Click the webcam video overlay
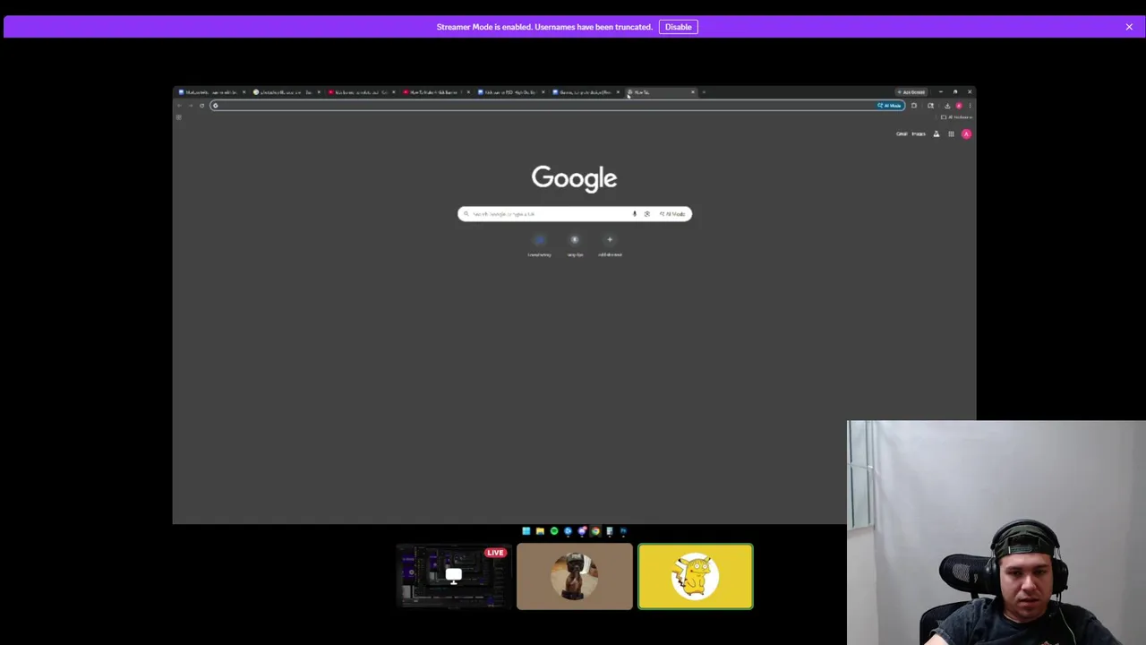Screen dimensions: 1146x645 pyautogui.click(x=996, y=533)
